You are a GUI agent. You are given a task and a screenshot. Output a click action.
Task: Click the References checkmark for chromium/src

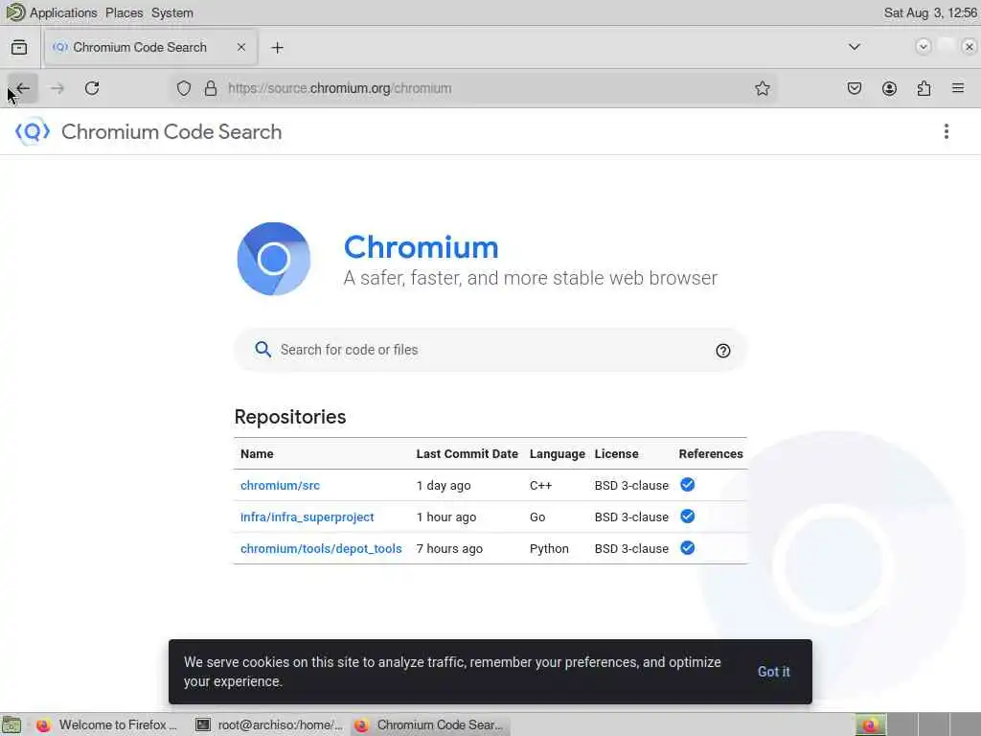pos(688,484)
